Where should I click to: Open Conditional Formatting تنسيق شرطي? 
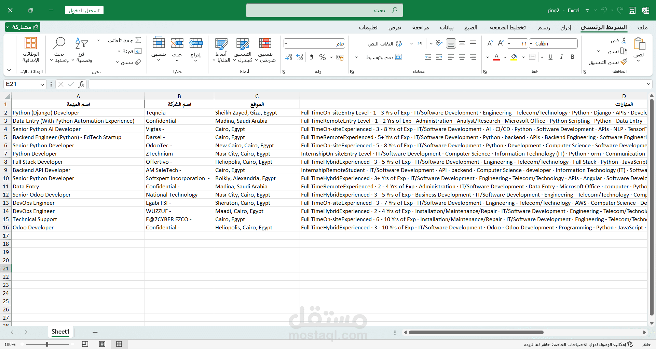pos(265,50)
